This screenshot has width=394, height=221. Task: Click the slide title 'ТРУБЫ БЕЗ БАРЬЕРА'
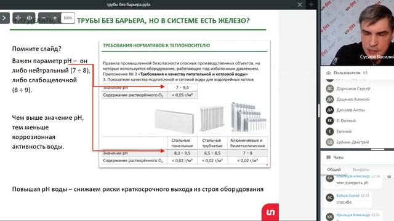(111, 20)
